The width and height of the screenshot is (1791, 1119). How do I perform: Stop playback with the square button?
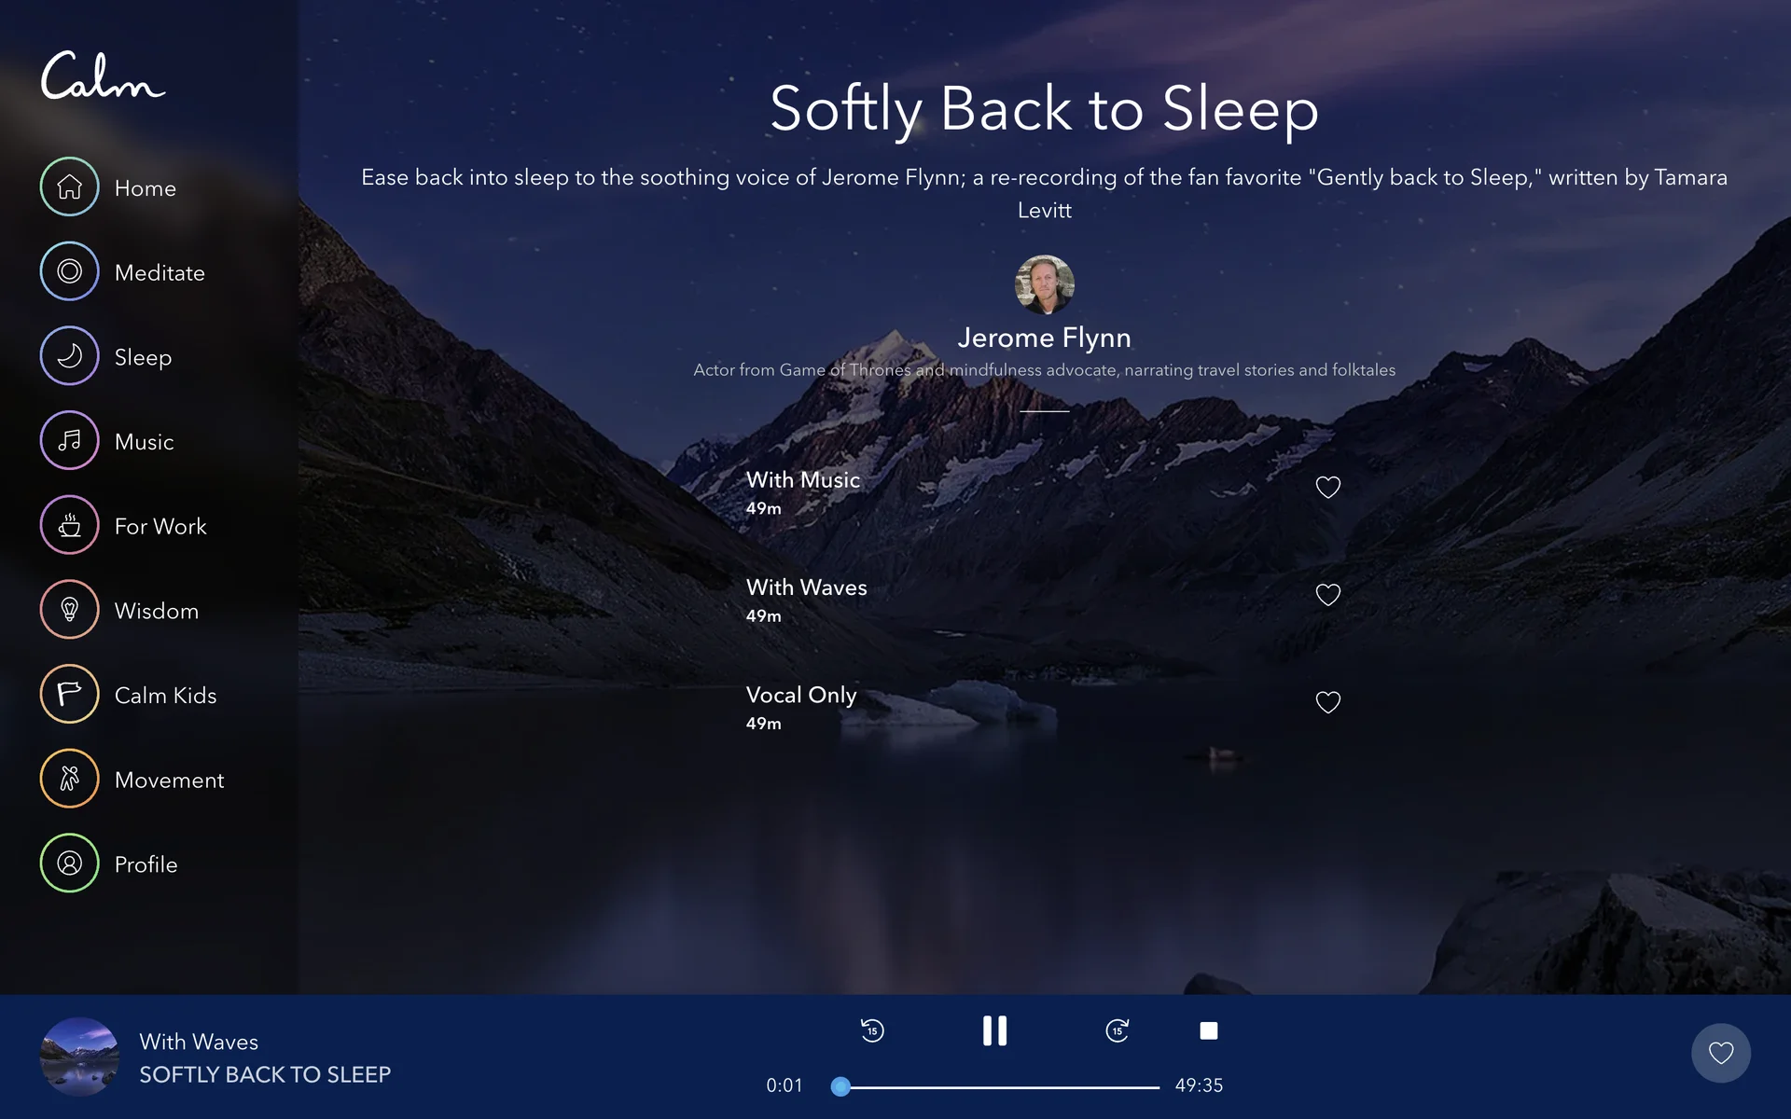point(1208,1030)
